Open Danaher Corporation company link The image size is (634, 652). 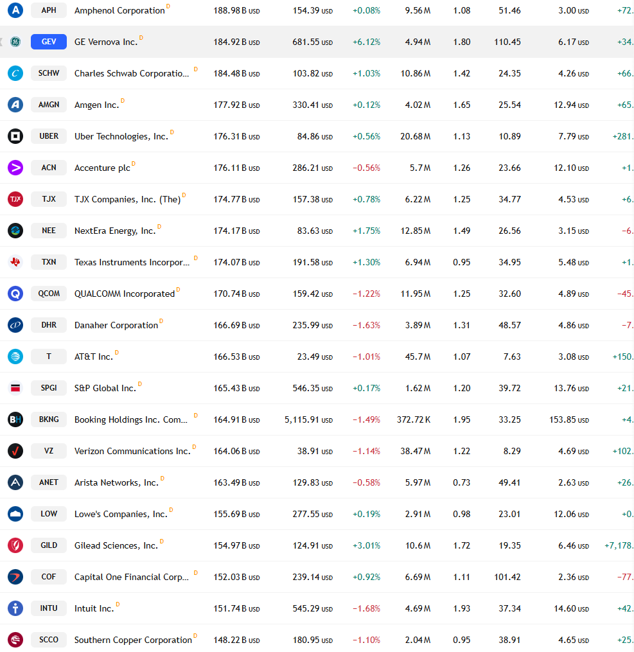tap(116, 325)
